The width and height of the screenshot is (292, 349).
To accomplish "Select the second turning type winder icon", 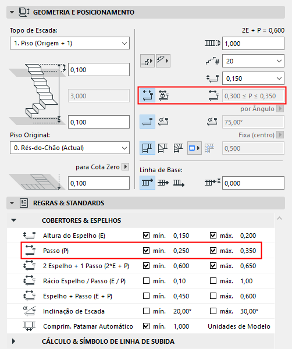I will [x=163, y=148].
